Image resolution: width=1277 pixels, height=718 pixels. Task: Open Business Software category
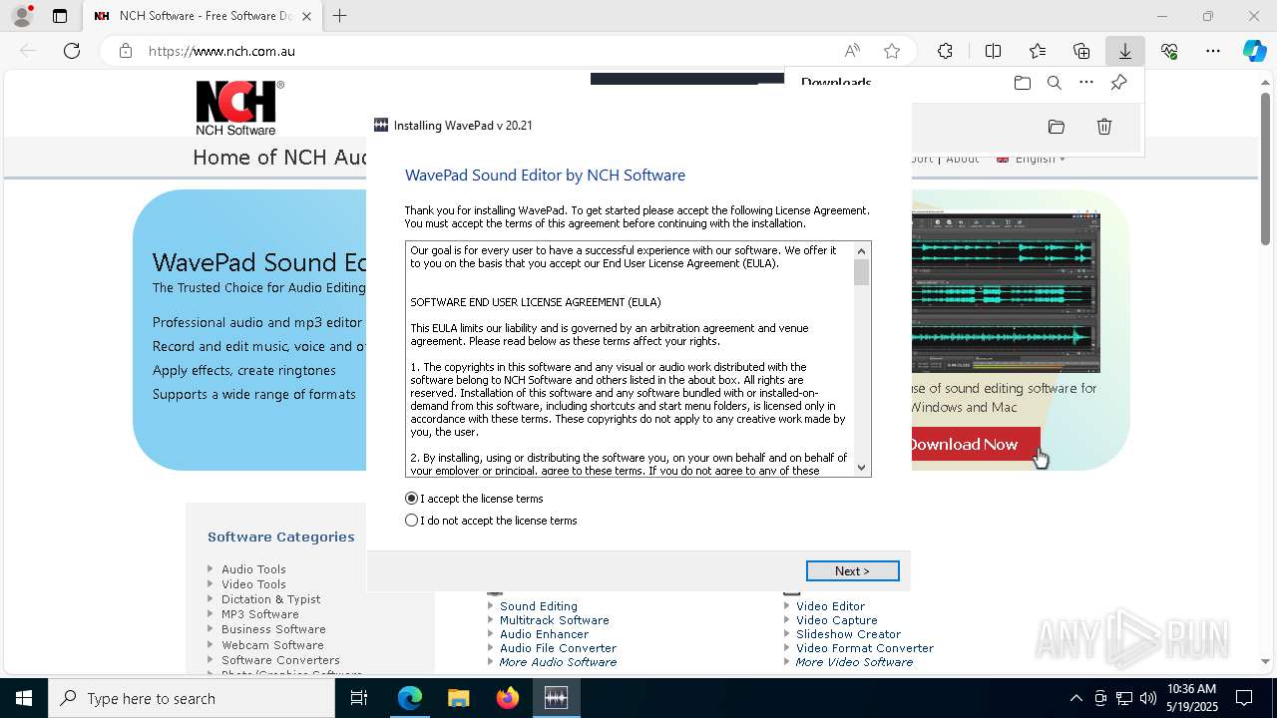[273, 629]
